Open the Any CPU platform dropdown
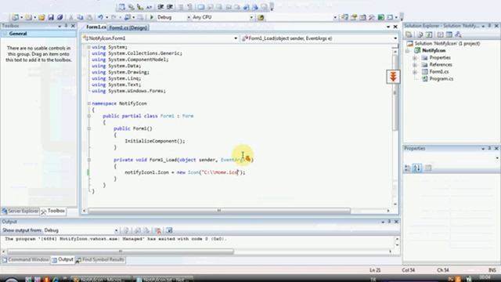 251,17
